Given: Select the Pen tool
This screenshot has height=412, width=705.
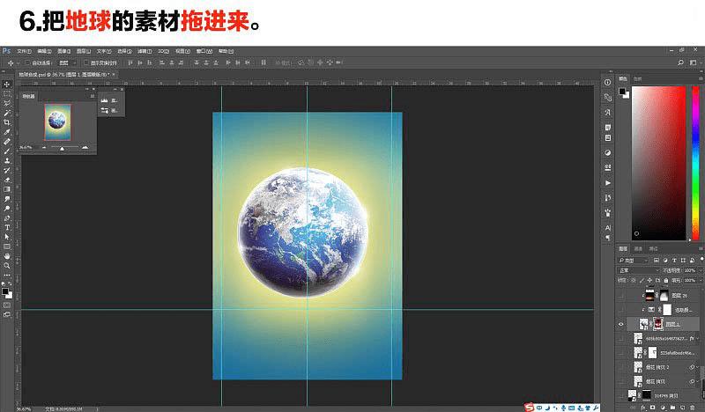Looking at the screenshot, I should coord(7,218).
